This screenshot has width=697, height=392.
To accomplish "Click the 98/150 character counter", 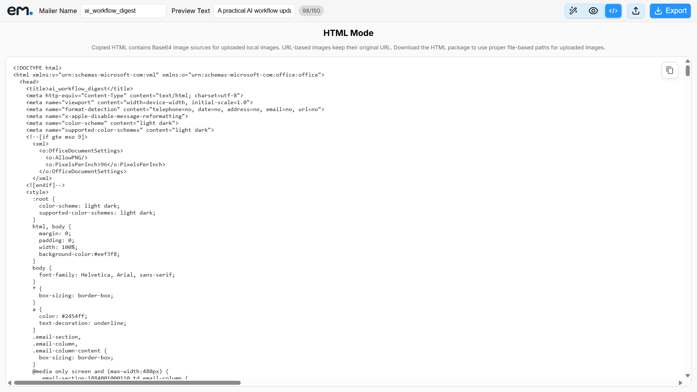I will pyautogui.click(x=311, y=11).
